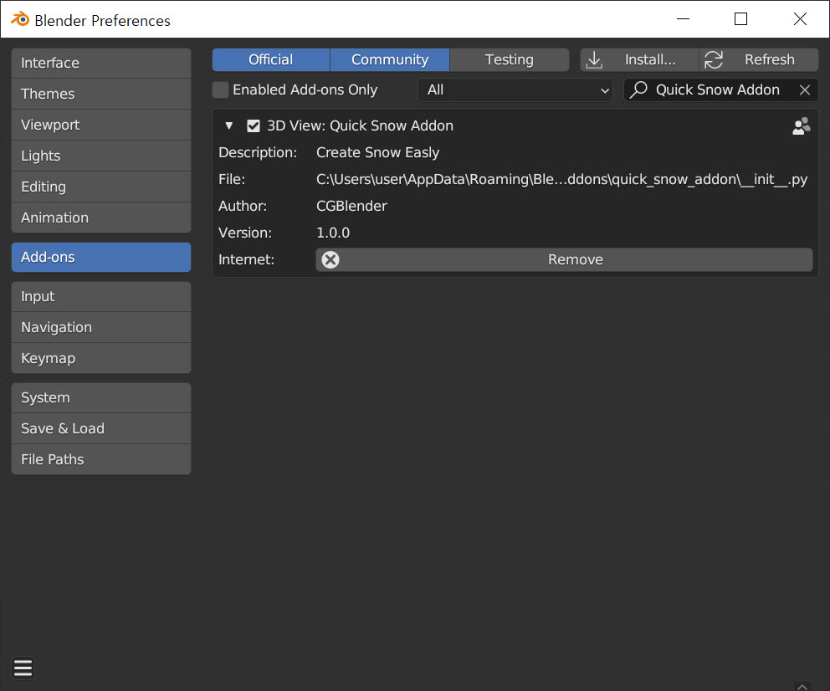Toggle the Community support level filter
This screenshot has height=691, width=830.
pos(390,59)
